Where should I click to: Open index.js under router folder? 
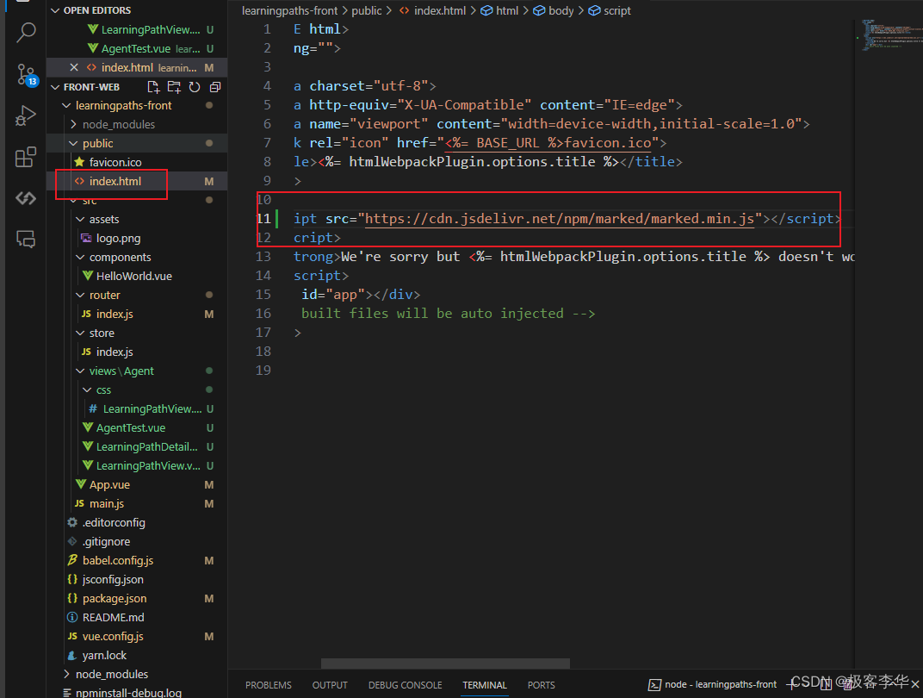point(115,314)
